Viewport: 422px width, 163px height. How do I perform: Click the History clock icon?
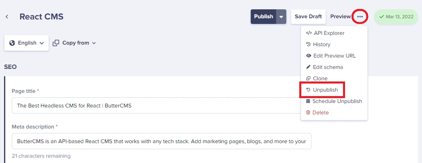coord(309,45)
